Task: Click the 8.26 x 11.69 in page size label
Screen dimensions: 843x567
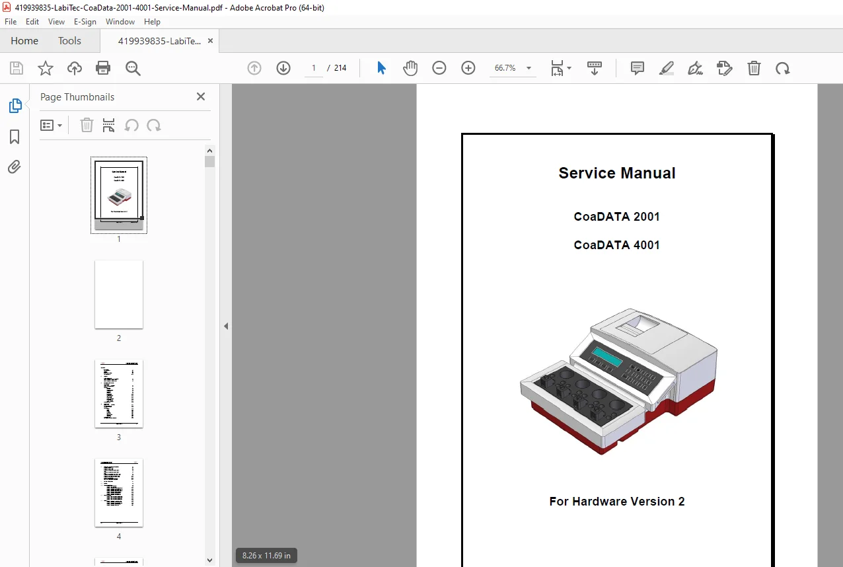Action: [x=267, y=555]
